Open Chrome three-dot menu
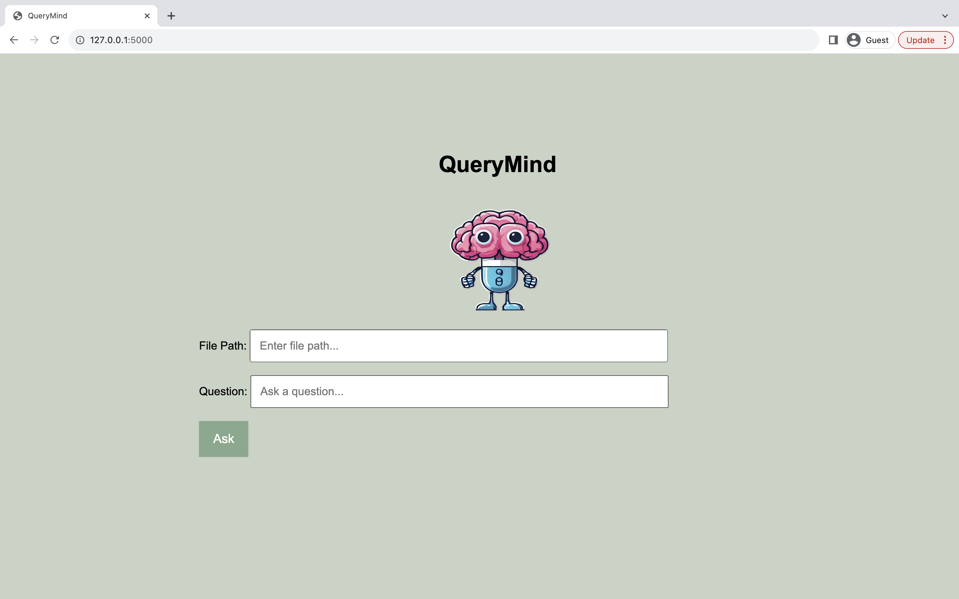Viewport: 959px width, 599px height. 945,40
